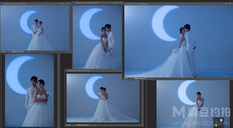Click the OW8A9173.JPG photo canvas
This screenshot has width=233, height=128.
[x=97, y=37]
